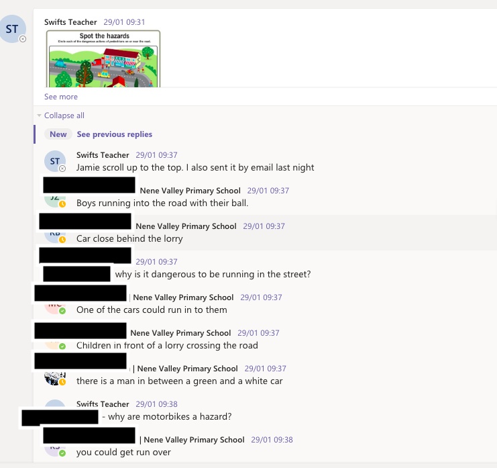497x468 pixels.
Task: Select the message Jamie scroll up to the top
Action: point(195,167)
